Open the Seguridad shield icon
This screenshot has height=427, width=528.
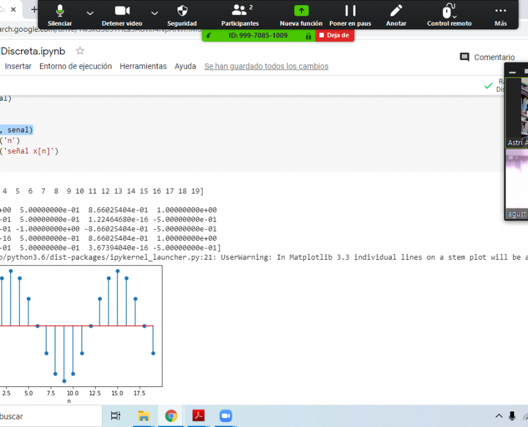tap(182, 14)
